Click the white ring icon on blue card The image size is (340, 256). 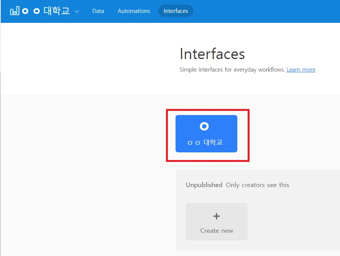pyautogui.click(x=204, y=126)
